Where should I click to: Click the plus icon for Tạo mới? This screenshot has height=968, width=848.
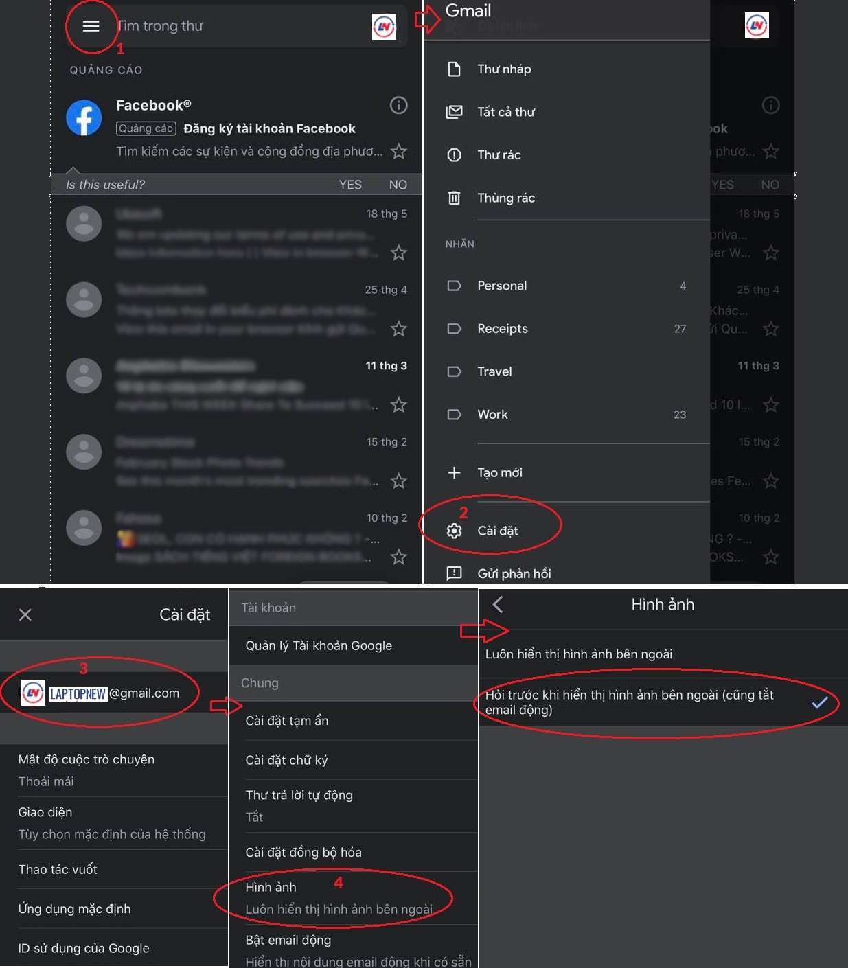(454, 472)
